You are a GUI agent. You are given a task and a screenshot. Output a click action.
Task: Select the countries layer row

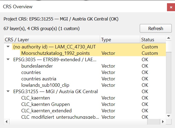pyautogui.click(x=85, y=72)
